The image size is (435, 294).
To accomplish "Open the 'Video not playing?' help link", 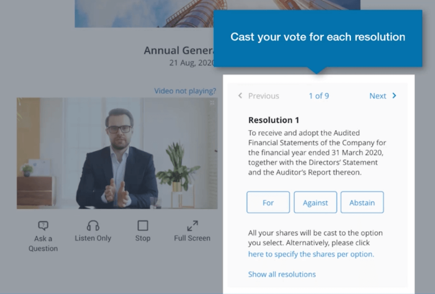I will pos(185,91).
